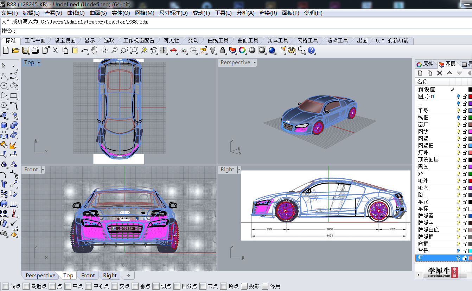Image resolution: width=472 pixels, height=291 pixels.
Task: Click the red car named-view icon
Action: click(x=173, y=50)
